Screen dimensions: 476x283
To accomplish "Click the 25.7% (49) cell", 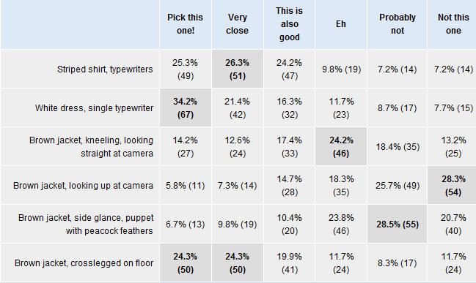I will tap(397, 185).
